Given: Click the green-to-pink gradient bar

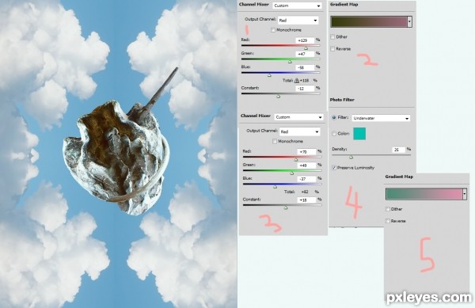Looking at the screenshot, I should tap(424, 194).
